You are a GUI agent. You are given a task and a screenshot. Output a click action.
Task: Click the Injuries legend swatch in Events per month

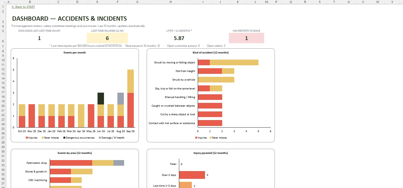27,138
